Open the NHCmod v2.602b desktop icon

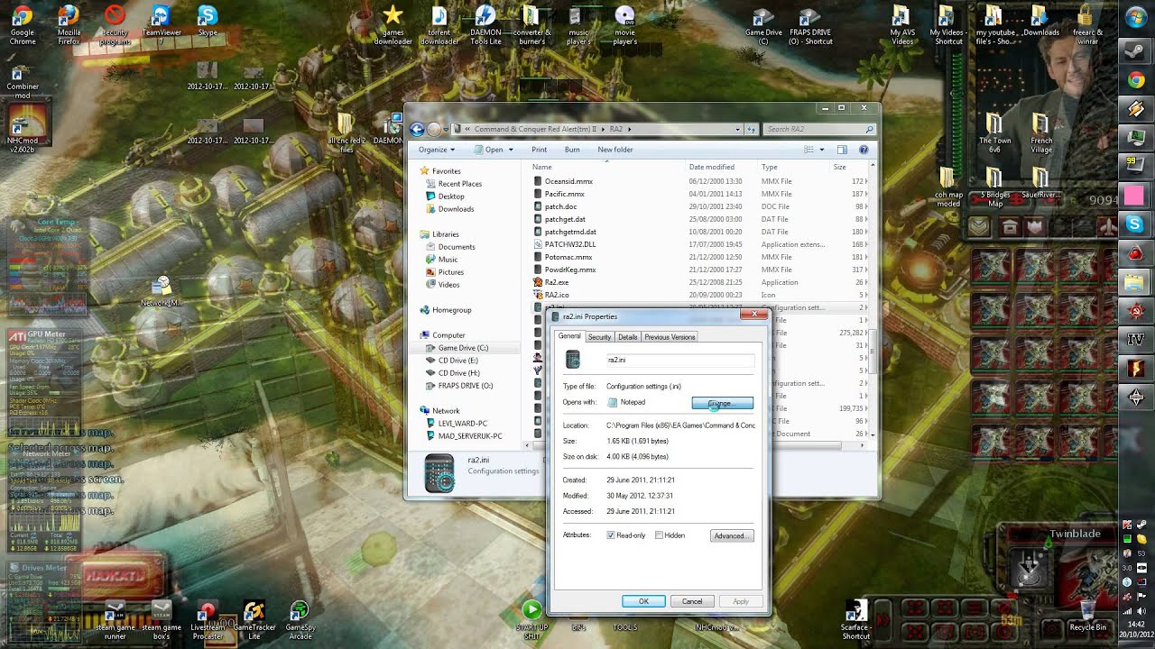pos(22,126)
